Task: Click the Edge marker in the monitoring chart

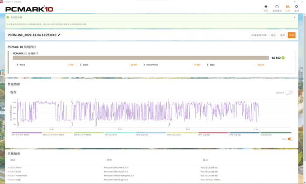Action: (170, 124)
